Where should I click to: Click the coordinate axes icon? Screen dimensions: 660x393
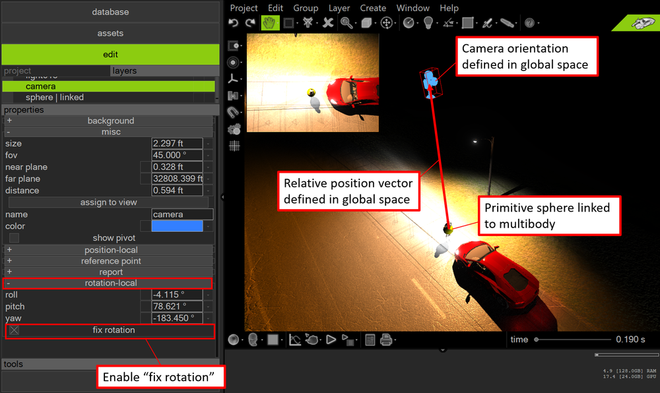233,78
